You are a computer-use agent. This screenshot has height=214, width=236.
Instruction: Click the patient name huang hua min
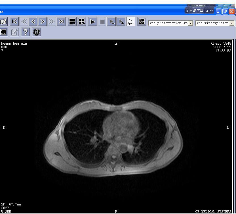tap(14, 43)
